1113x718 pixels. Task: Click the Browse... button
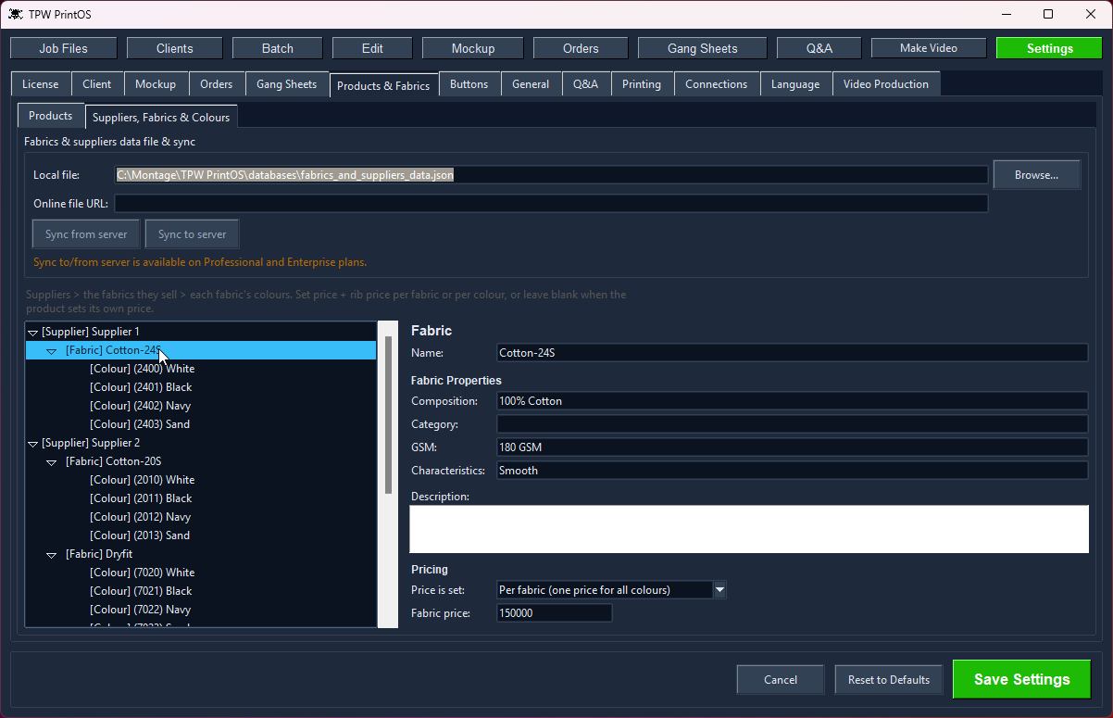pos(1036,175)
